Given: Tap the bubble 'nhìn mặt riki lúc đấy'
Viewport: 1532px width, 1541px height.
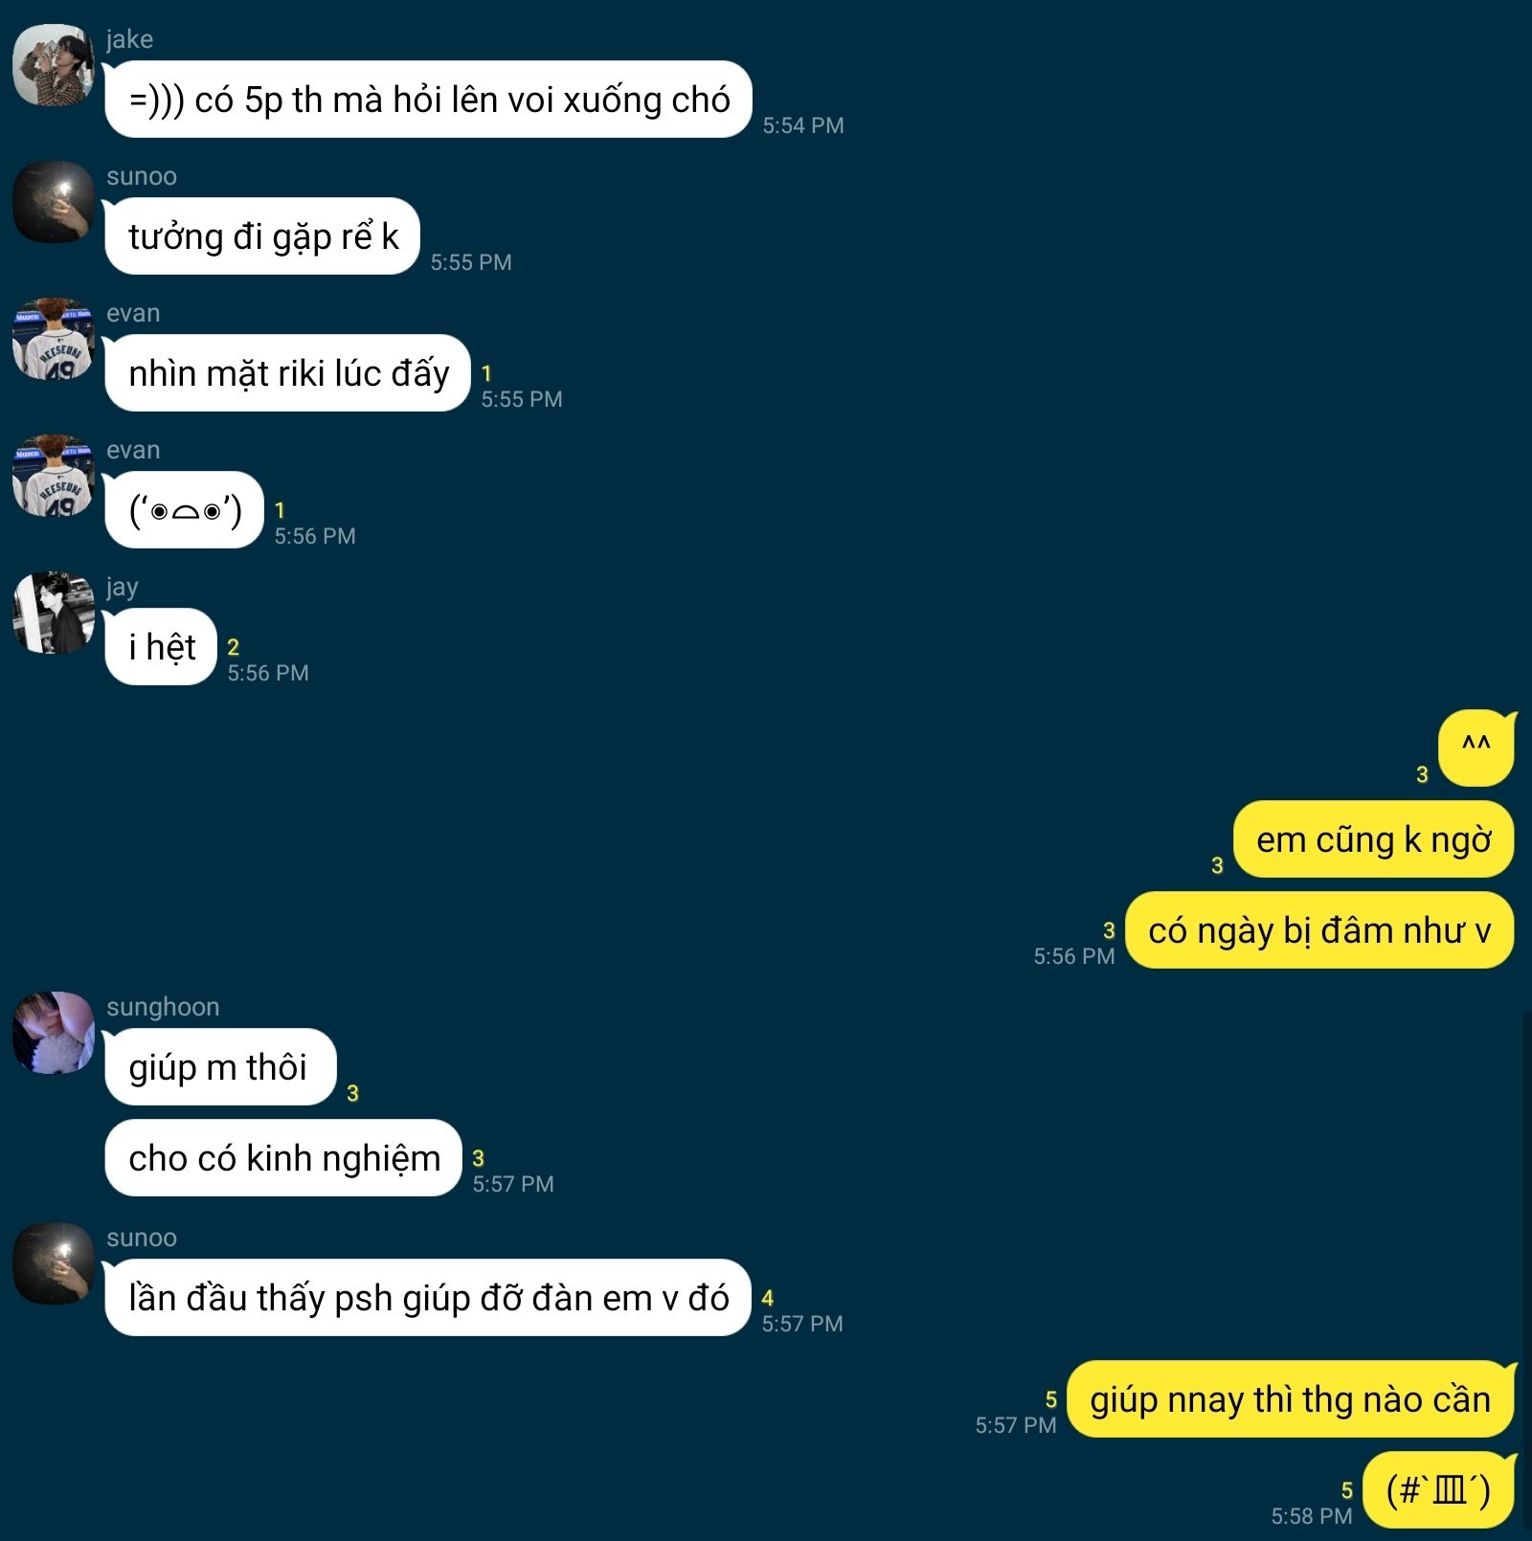Looking at the screenshot, I should pyautogui.click(x=287, y=373).
